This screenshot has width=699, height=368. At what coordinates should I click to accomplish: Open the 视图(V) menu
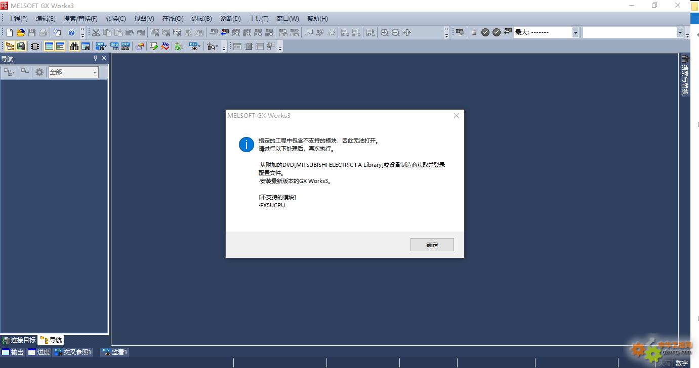(x=144, y=19)
